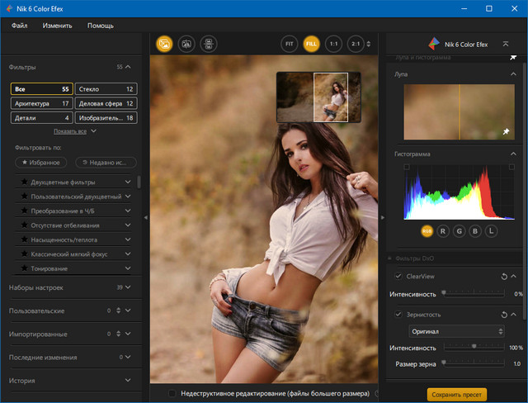Switch to split compare view icon
This screenshot has width=528, height=403.
coord(186,44)
